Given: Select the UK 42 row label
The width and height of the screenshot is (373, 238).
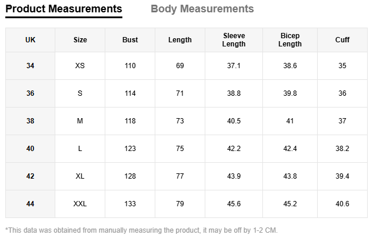Looking at the screenshot, I should [31, 176].
